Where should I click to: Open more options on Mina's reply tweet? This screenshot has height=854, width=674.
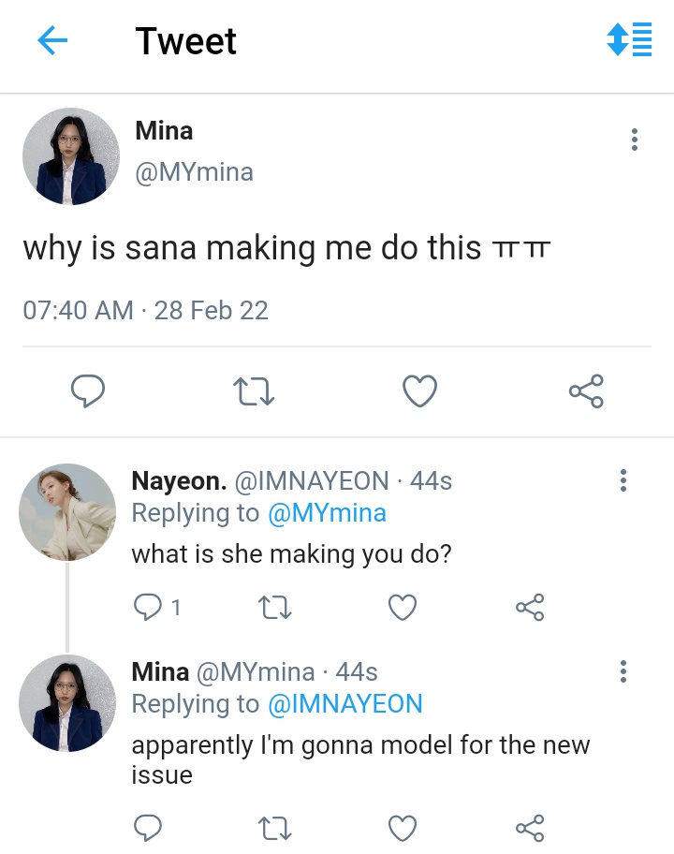click(623, 671)
